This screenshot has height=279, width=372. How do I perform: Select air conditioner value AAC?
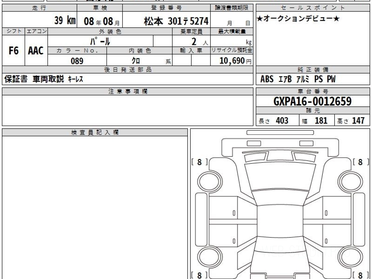pos(36,51)
